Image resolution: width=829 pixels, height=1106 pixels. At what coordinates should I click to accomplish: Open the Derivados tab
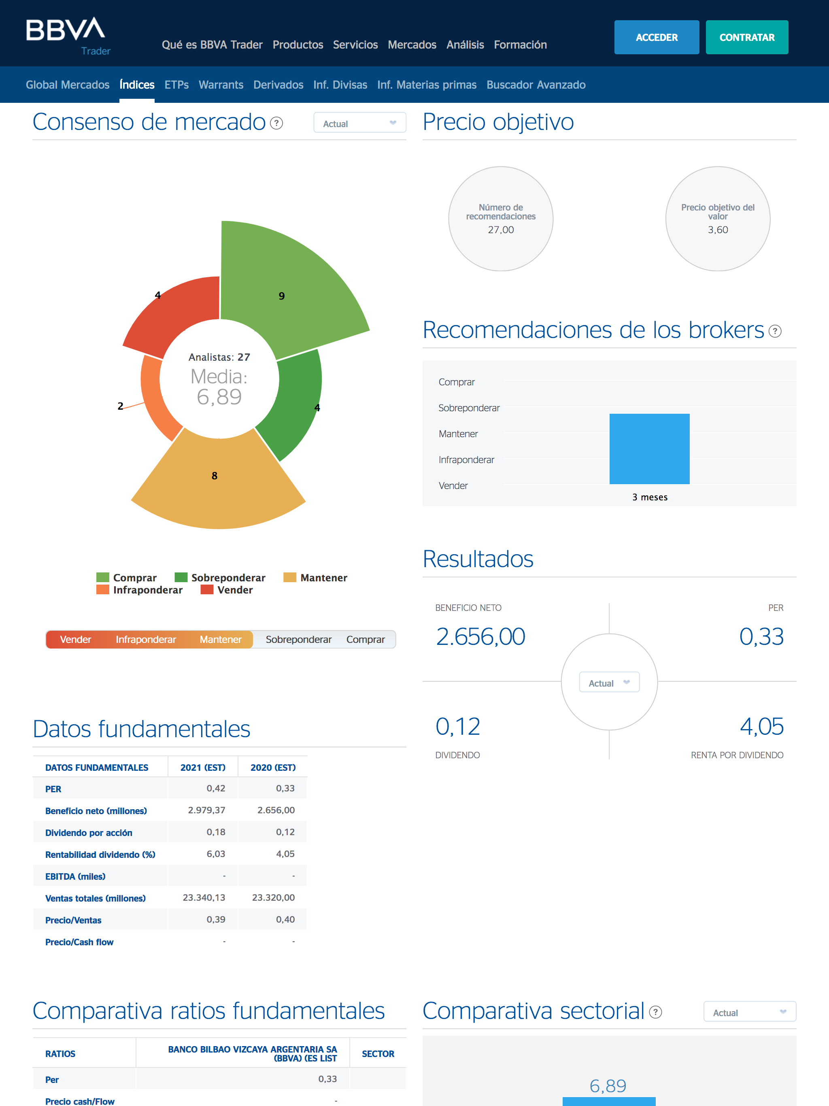click(x=278, y=85)
